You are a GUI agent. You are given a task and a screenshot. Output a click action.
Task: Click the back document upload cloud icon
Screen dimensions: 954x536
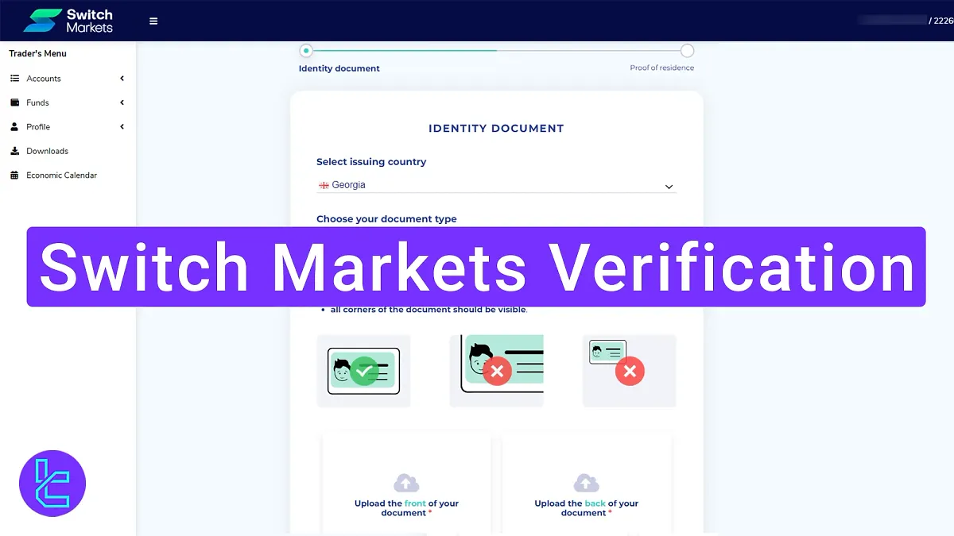point(587,483)
